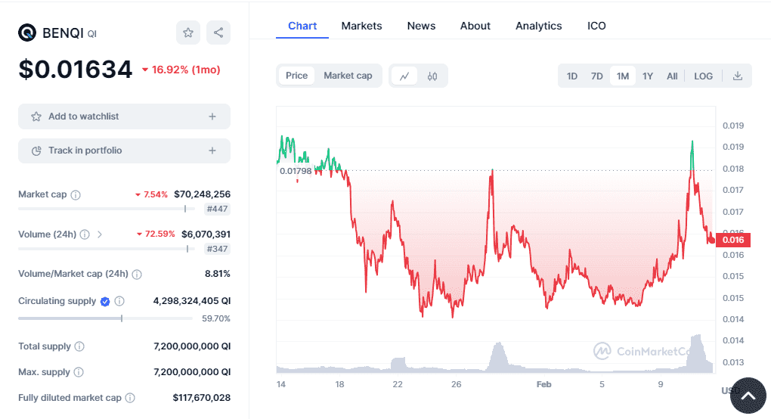Select 7D time range

click(597, 76)
